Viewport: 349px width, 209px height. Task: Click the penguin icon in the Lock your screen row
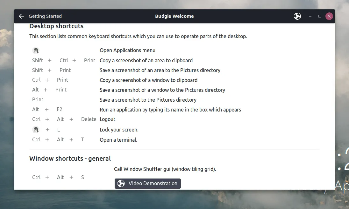click(x=36, y=130)
